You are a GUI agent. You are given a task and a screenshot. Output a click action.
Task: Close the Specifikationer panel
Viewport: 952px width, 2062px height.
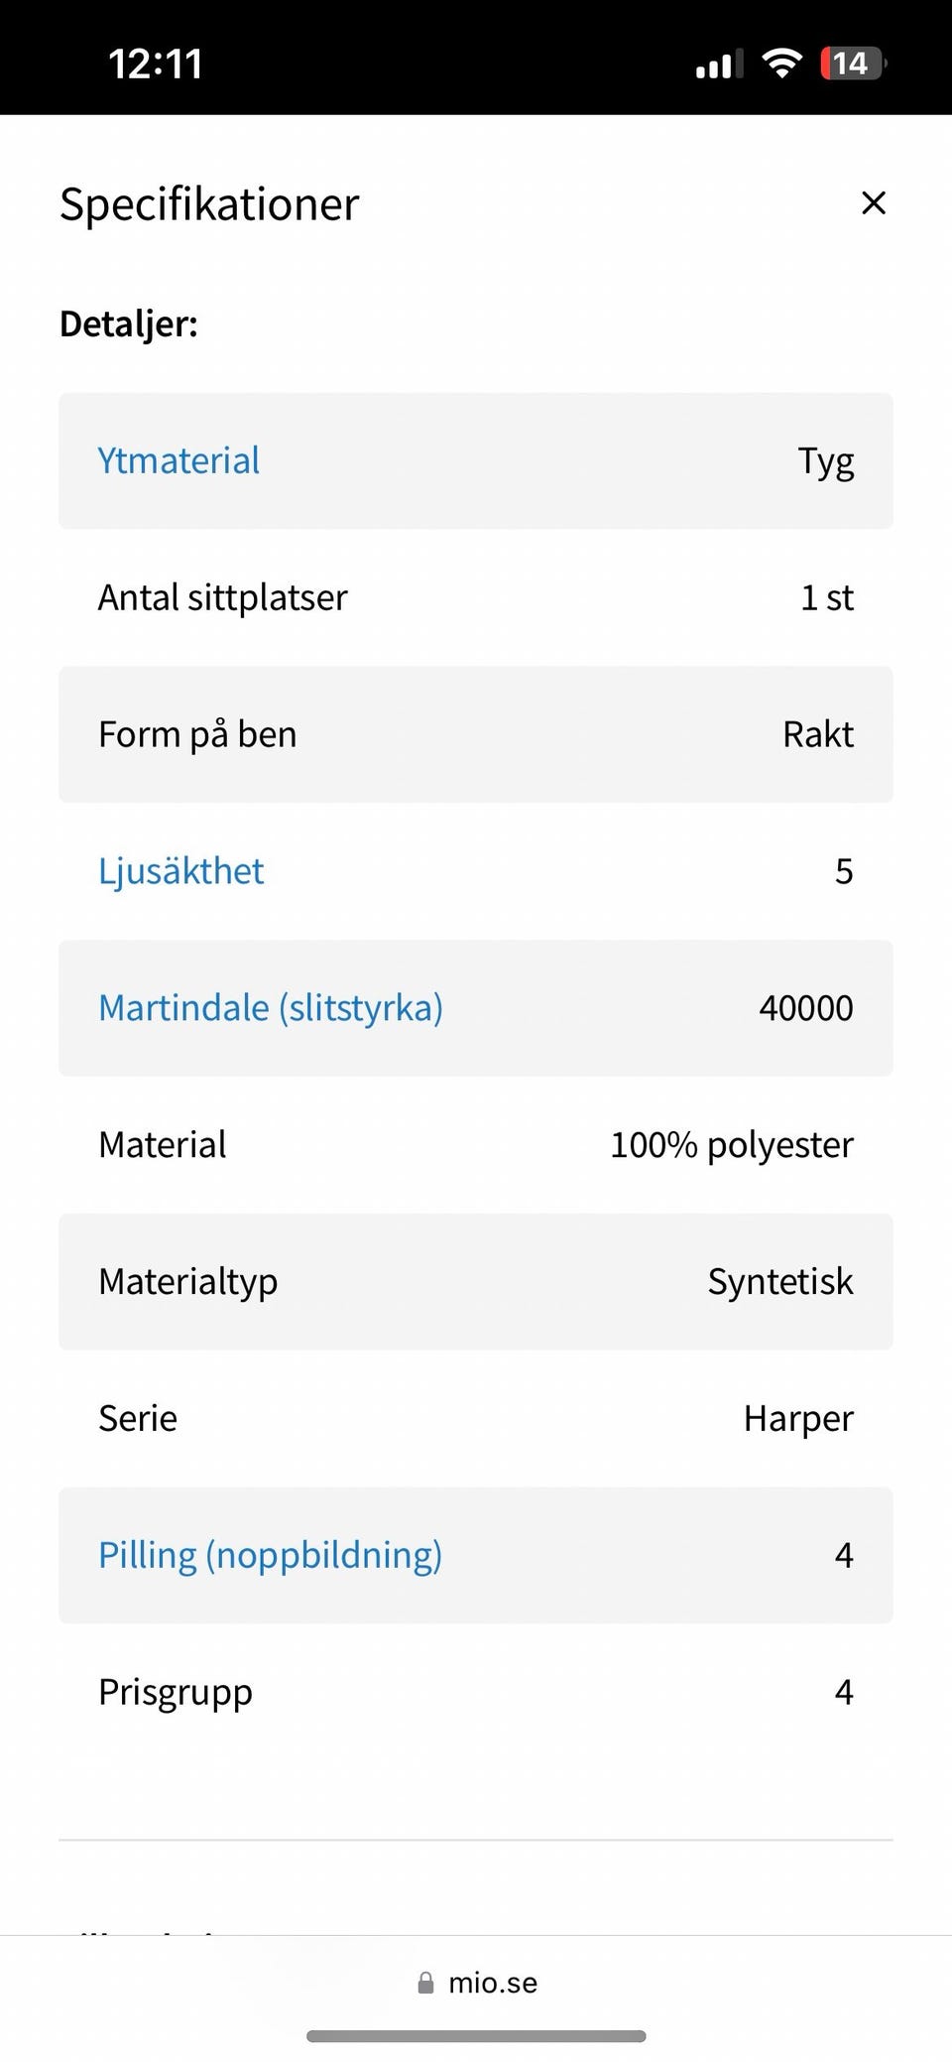pyautogui.click(x=873, y=203)
